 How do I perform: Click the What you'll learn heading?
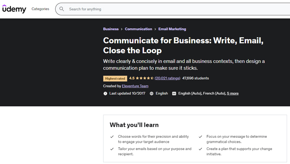pyautogui.click(x=134, y=125)
